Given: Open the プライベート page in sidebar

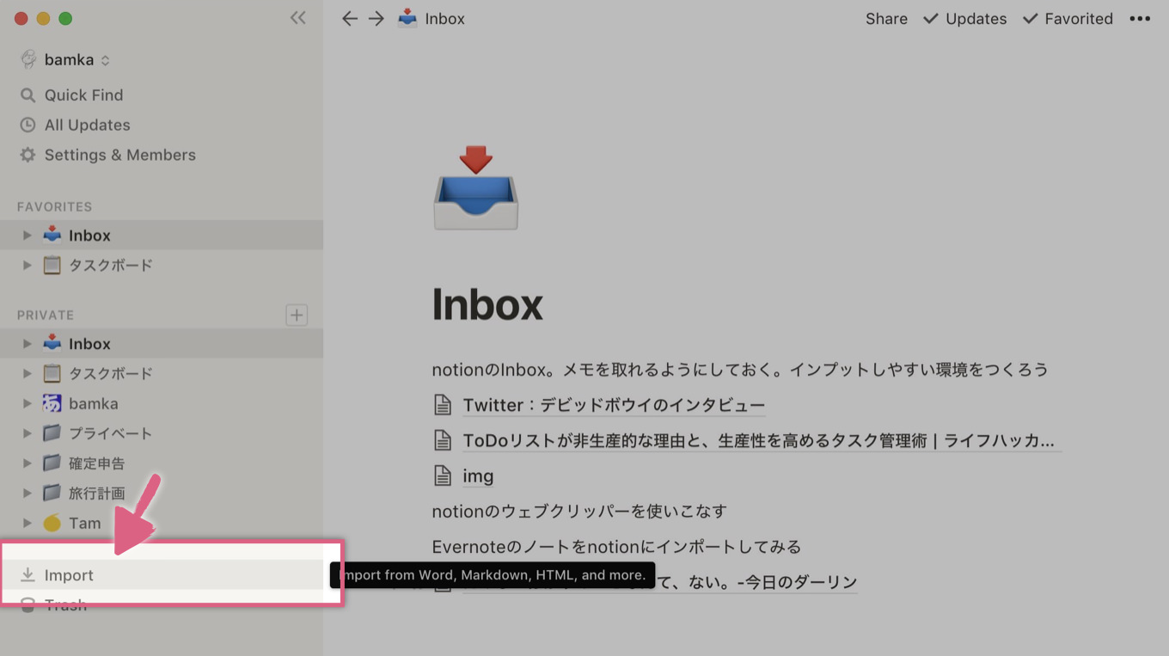Looking at the screenshot, I should click(x=110, y=434).
